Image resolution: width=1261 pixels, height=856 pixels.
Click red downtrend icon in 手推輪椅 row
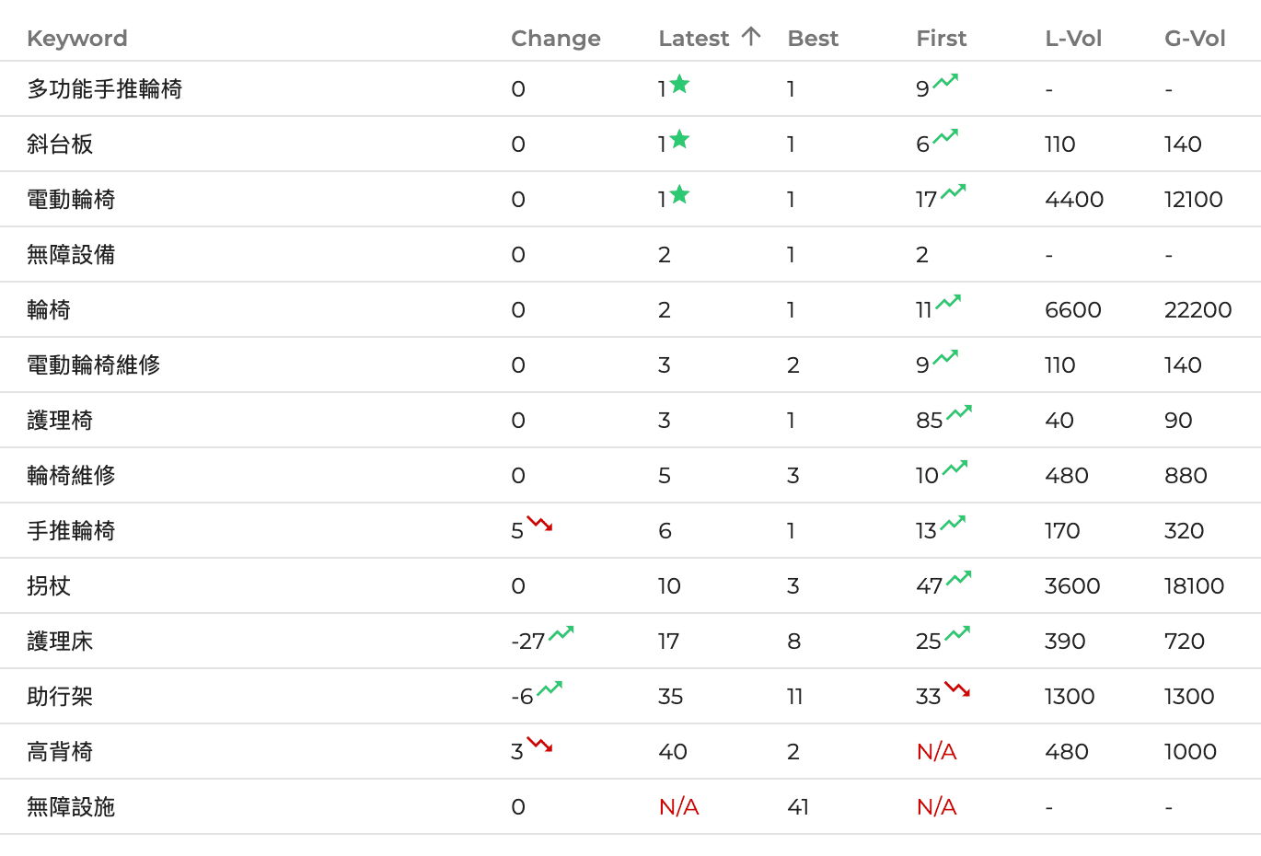pyautogui.click(x=539, y=525)
